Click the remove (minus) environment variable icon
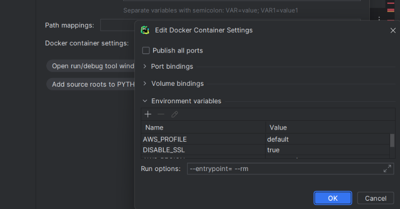The height and width of the screenshot is (209, 400). 161,114
